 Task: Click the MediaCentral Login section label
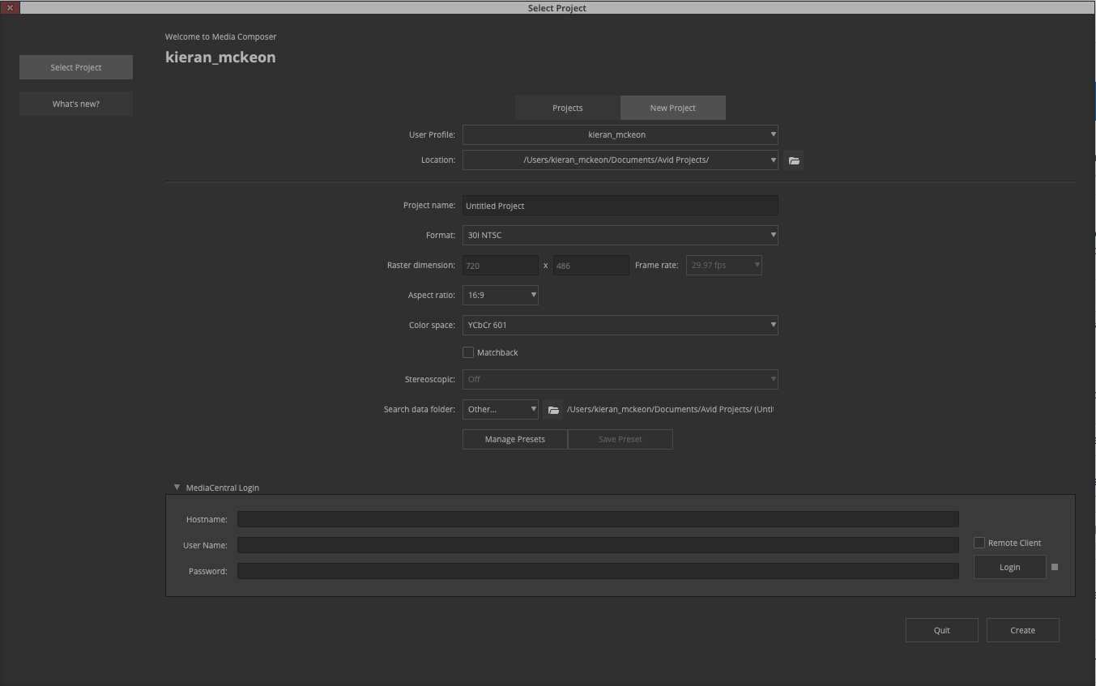223,488
